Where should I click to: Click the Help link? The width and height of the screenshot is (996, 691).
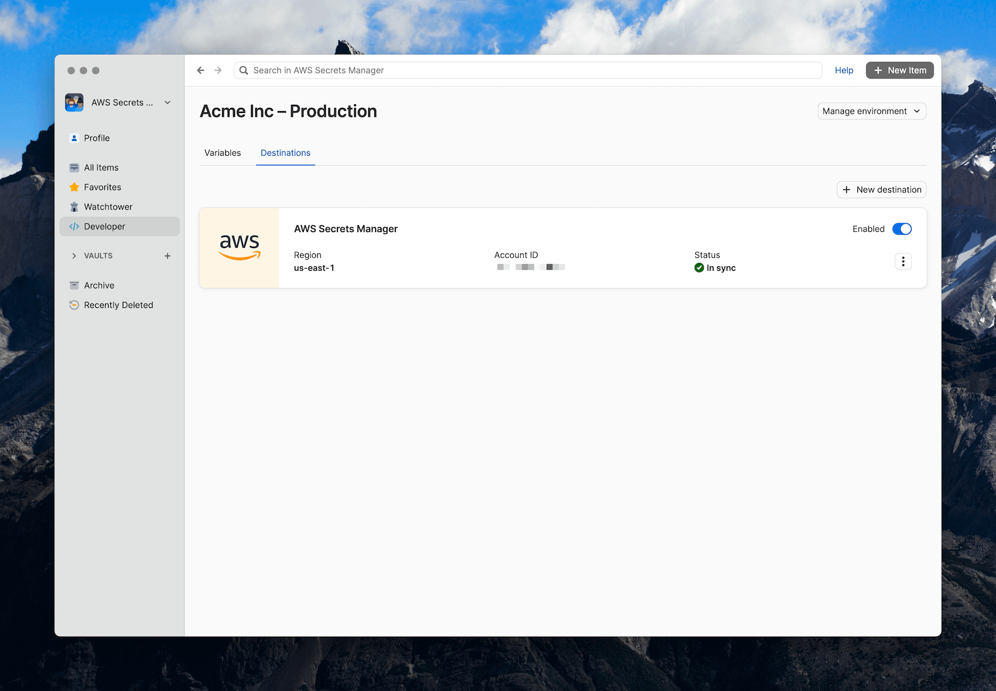point(844,70)
